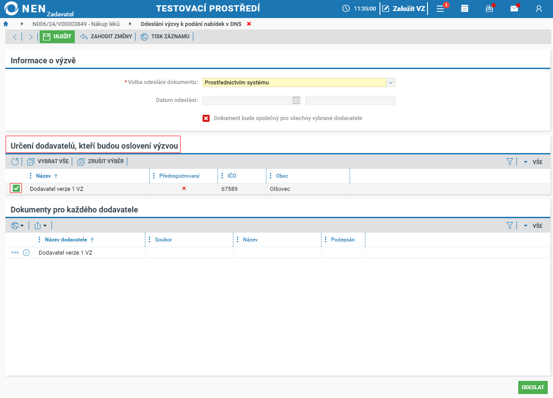
Task: Expand the Volba odeslání dokumentu dropdown
Action: (x=391, y=82)
